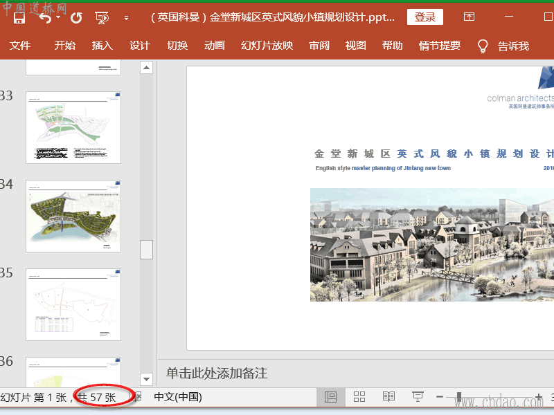
Task: Click the zoom out minus button
Action: click(440, 397)
